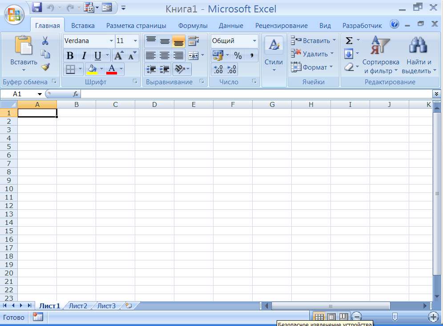Decrease font size with small A
This screenshot has height=326, width=443.
point(132,55)
